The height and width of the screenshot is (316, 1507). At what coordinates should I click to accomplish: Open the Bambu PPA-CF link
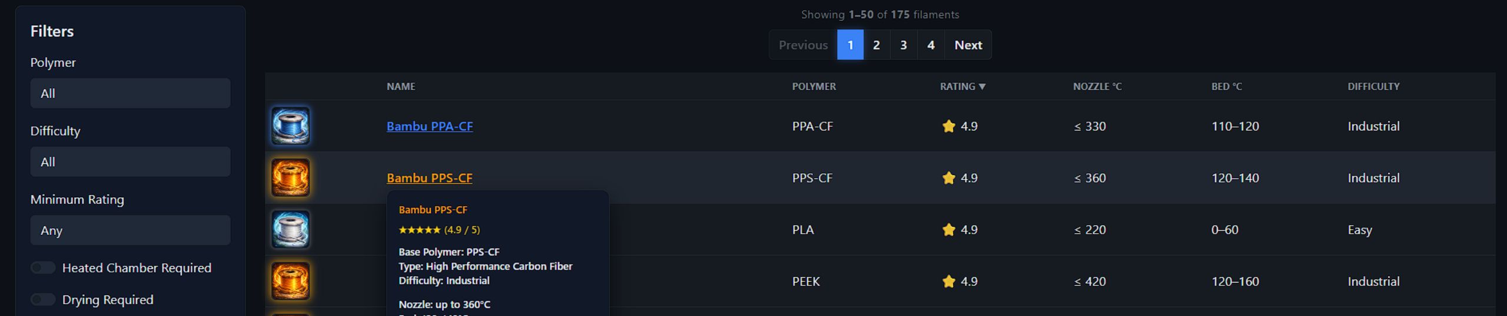click(430, 126)
